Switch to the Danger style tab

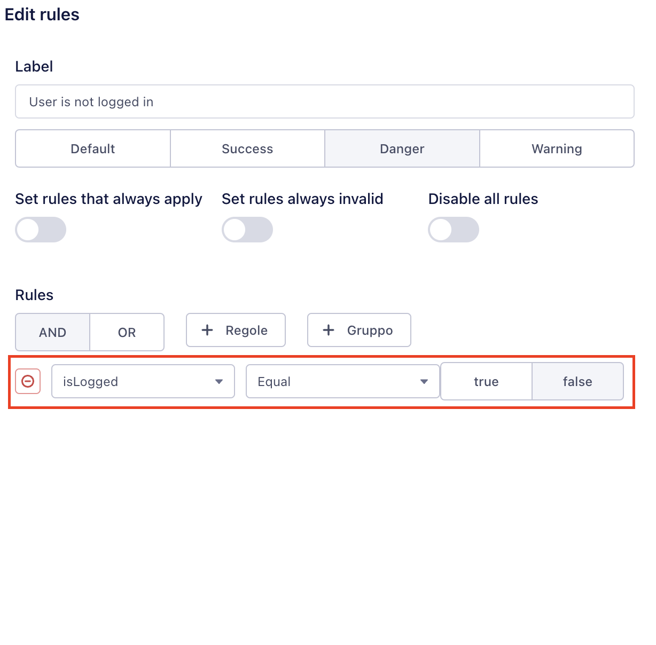(402, 148)
